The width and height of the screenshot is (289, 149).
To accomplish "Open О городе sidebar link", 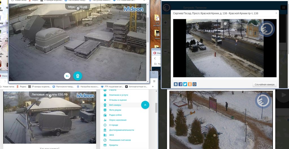I will tap(113, 125).
